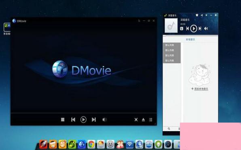Mute the DMovie volume speaker icon

[104, 119]
